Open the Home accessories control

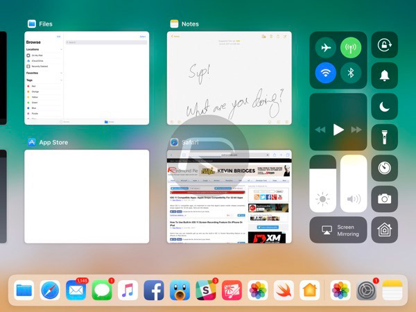tap(384, 229)
